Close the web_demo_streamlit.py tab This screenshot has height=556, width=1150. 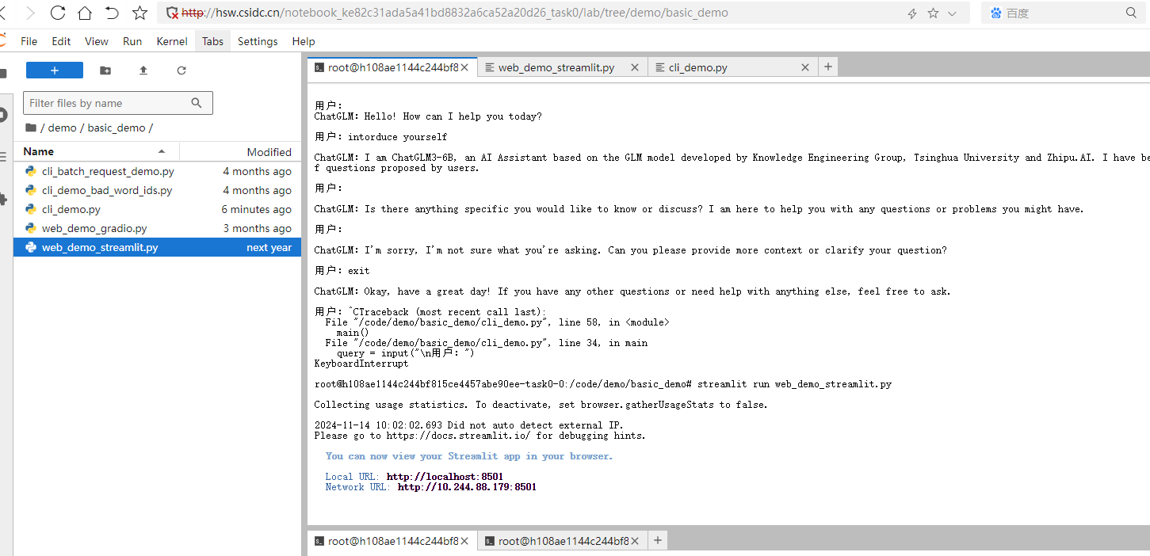pos(634,67)
